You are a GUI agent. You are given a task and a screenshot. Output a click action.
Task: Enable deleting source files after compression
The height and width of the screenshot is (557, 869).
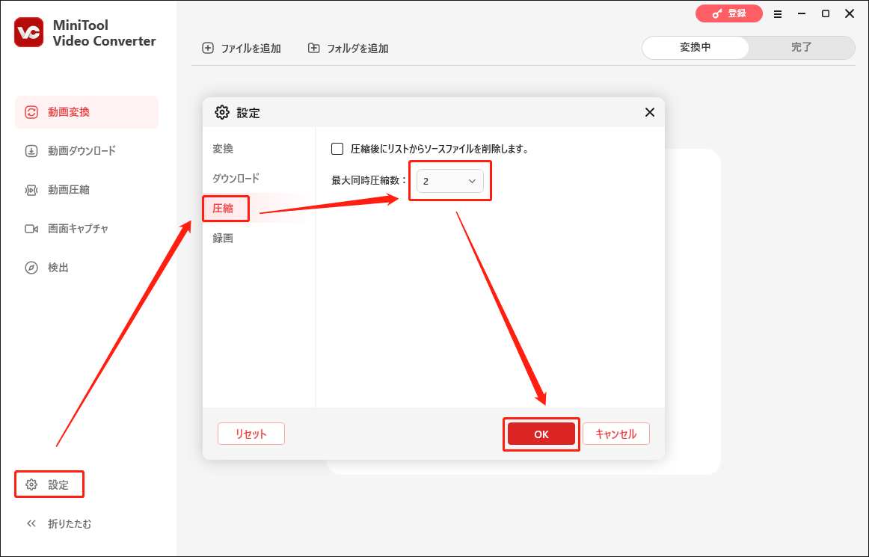click(337, 149)
